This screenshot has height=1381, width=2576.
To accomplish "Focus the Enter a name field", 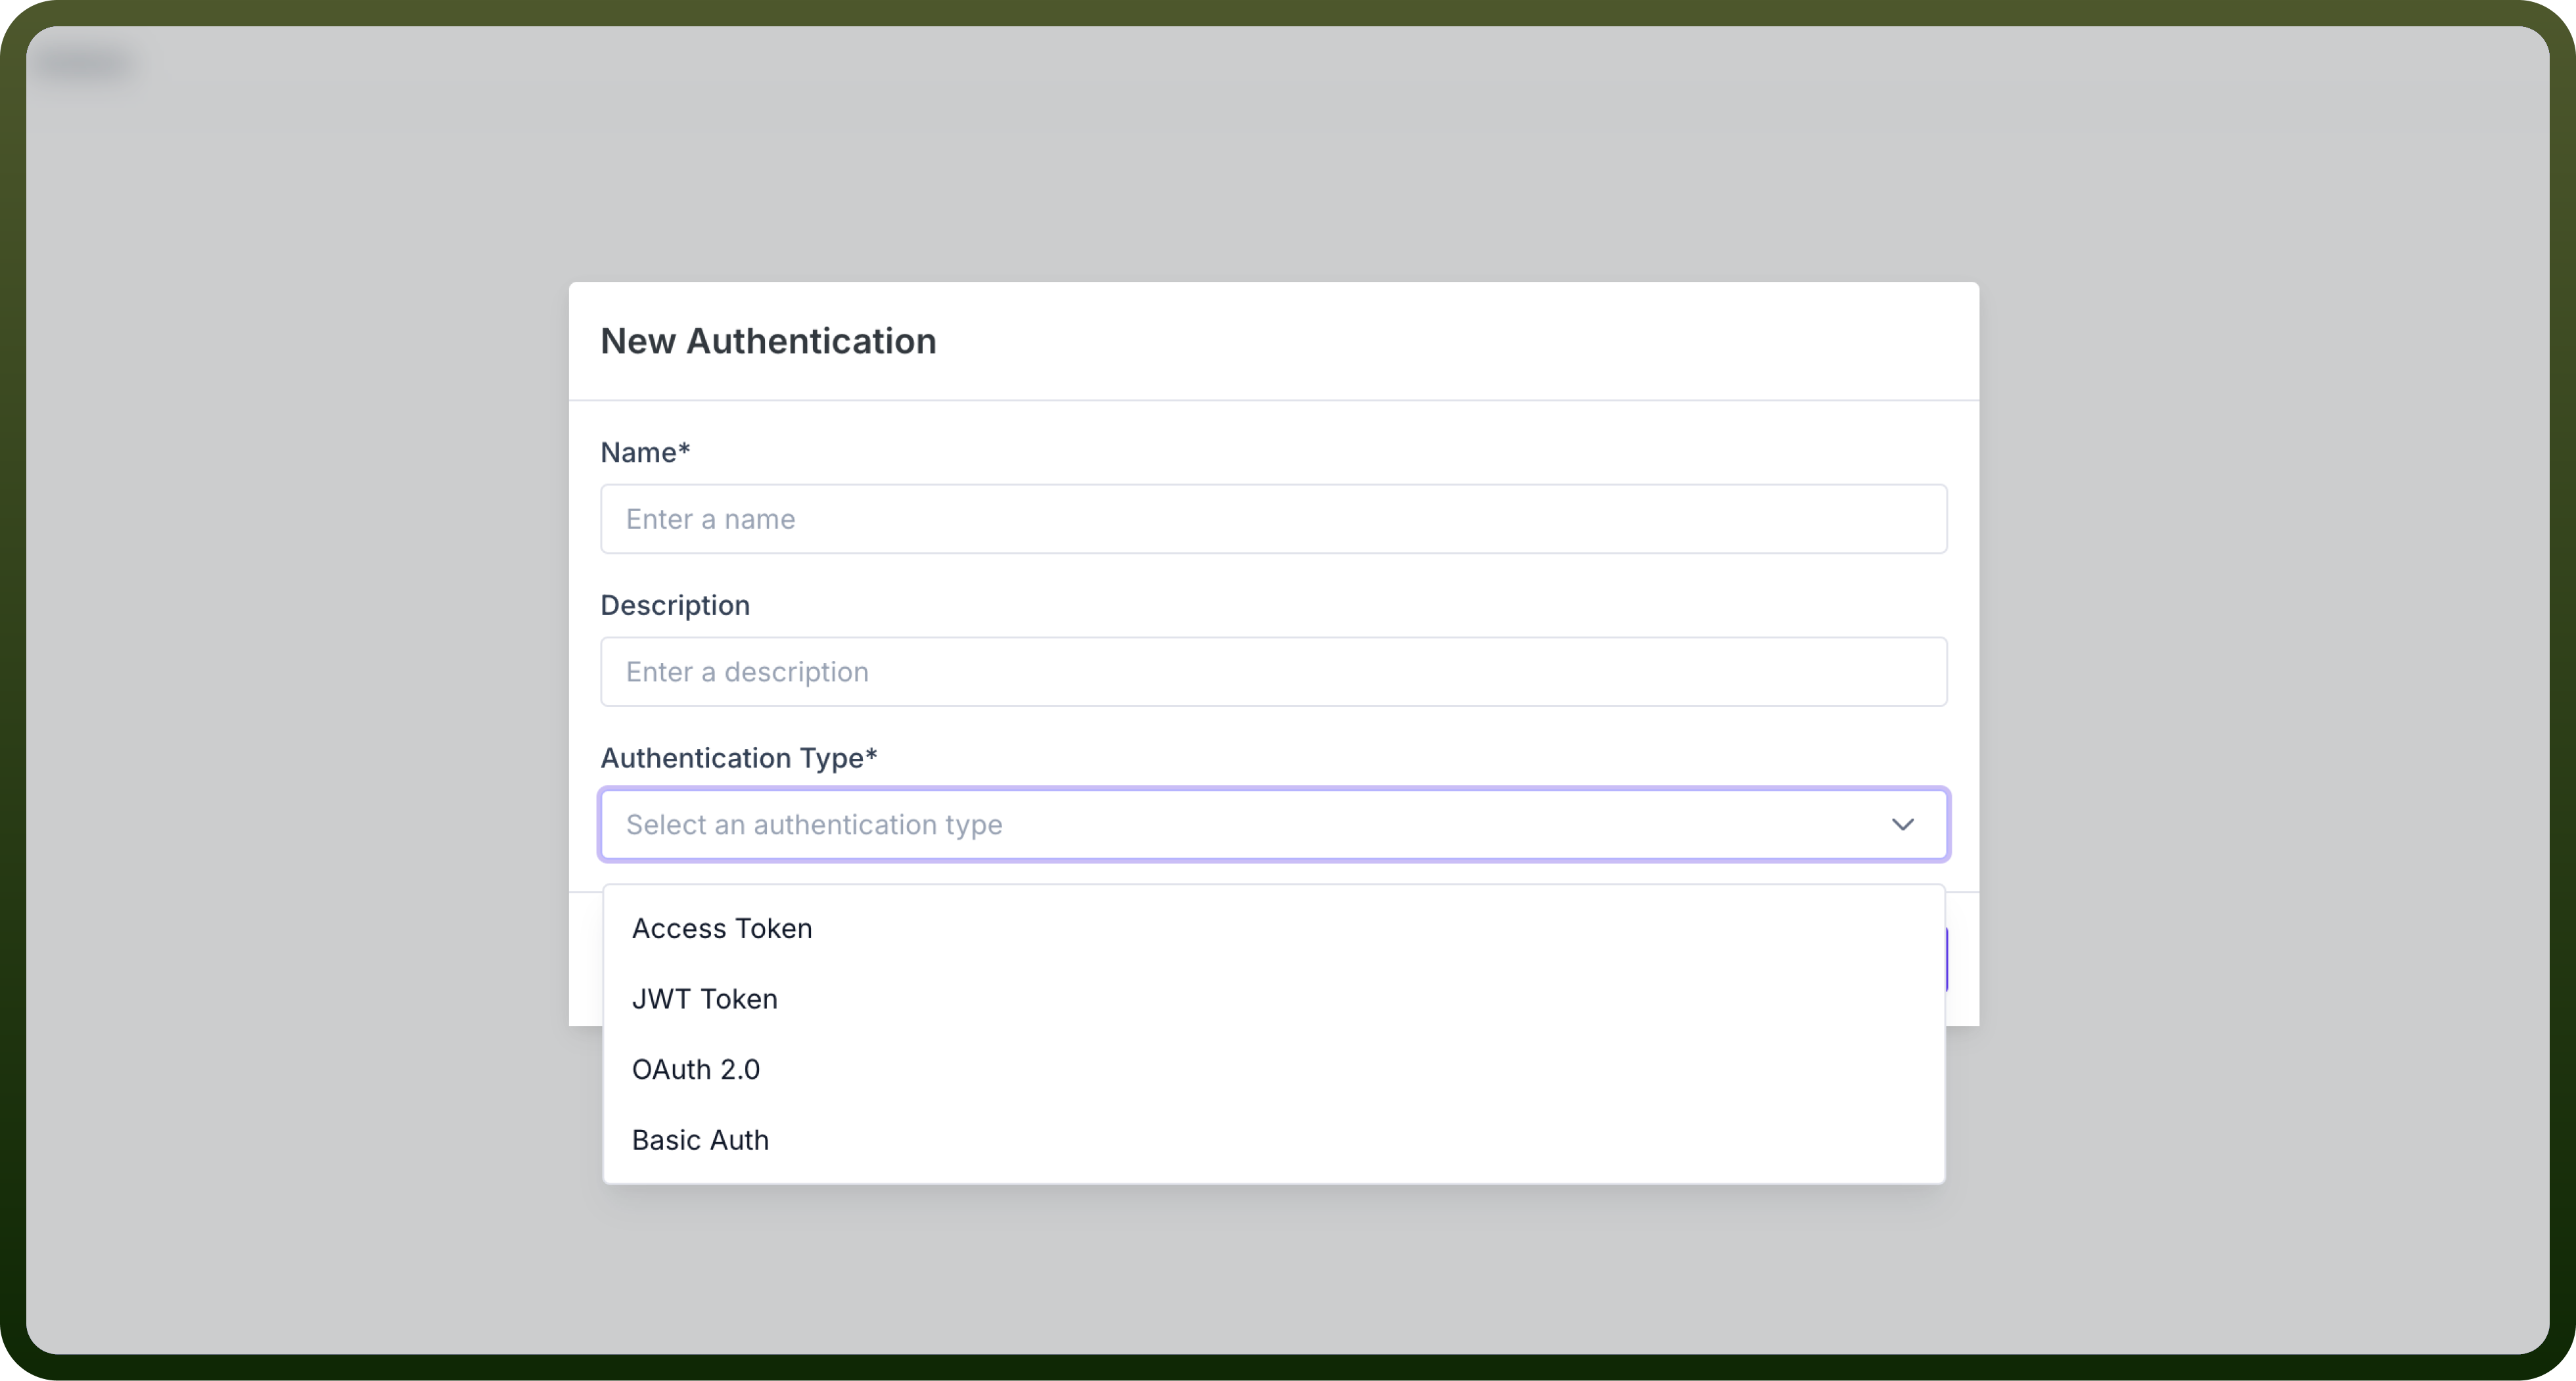I will 1273,519.
